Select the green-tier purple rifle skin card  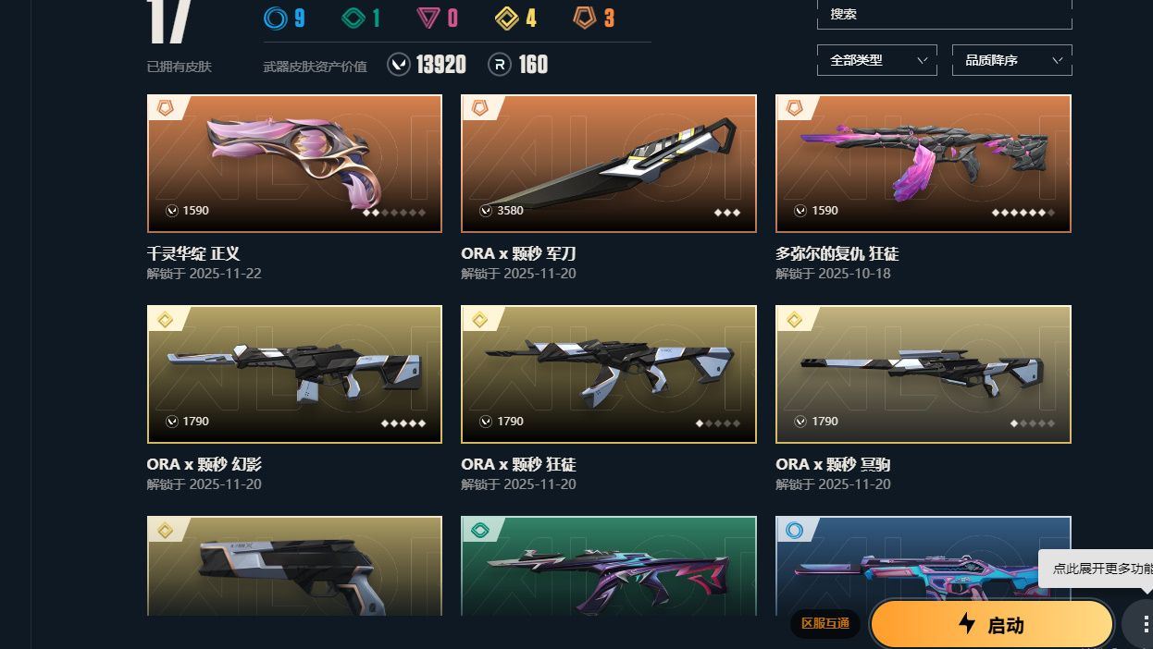609,566
